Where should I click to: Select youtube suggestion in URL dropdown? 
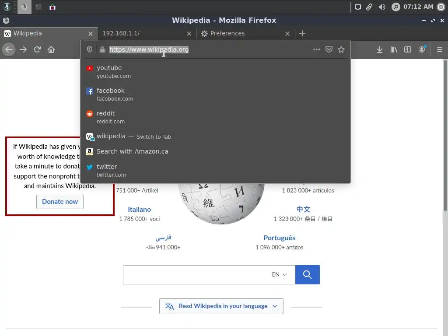215,71
